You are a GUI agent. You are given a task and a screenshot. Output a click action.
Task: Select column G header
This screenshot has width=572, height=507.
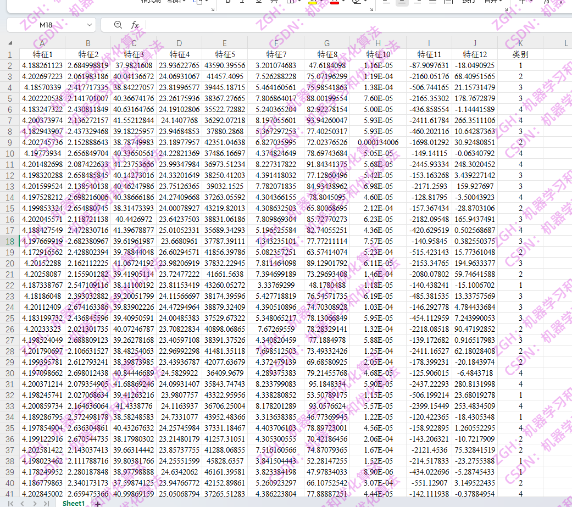(x=327, y=43)
